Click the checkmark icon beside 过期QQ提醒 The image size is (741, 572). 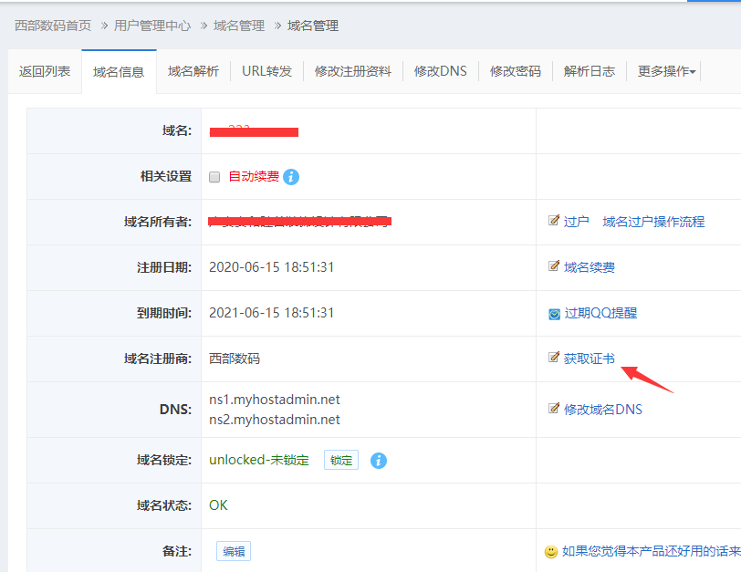tap(553, 313)
